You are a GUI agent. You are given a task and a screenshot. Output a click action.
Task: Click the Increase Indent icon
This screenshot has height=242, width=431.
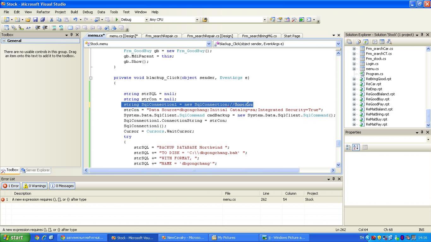[x=45, y=28]
